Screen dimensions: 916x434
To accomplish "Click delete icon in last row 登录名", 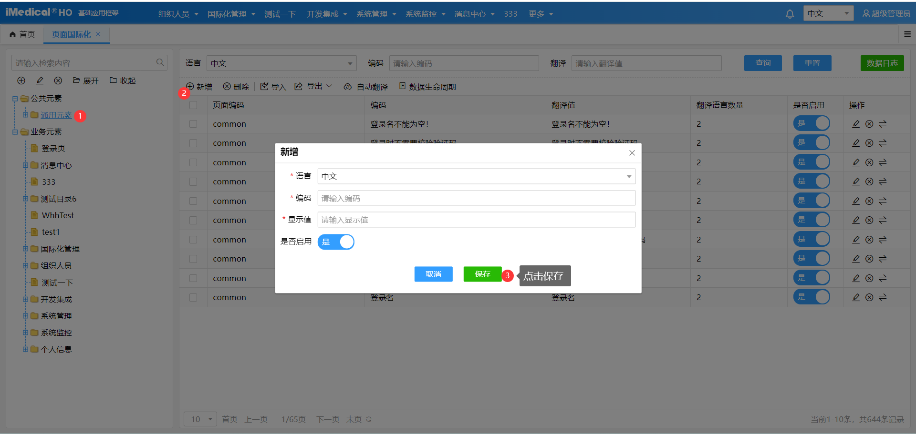I will [x=869, y=297].
